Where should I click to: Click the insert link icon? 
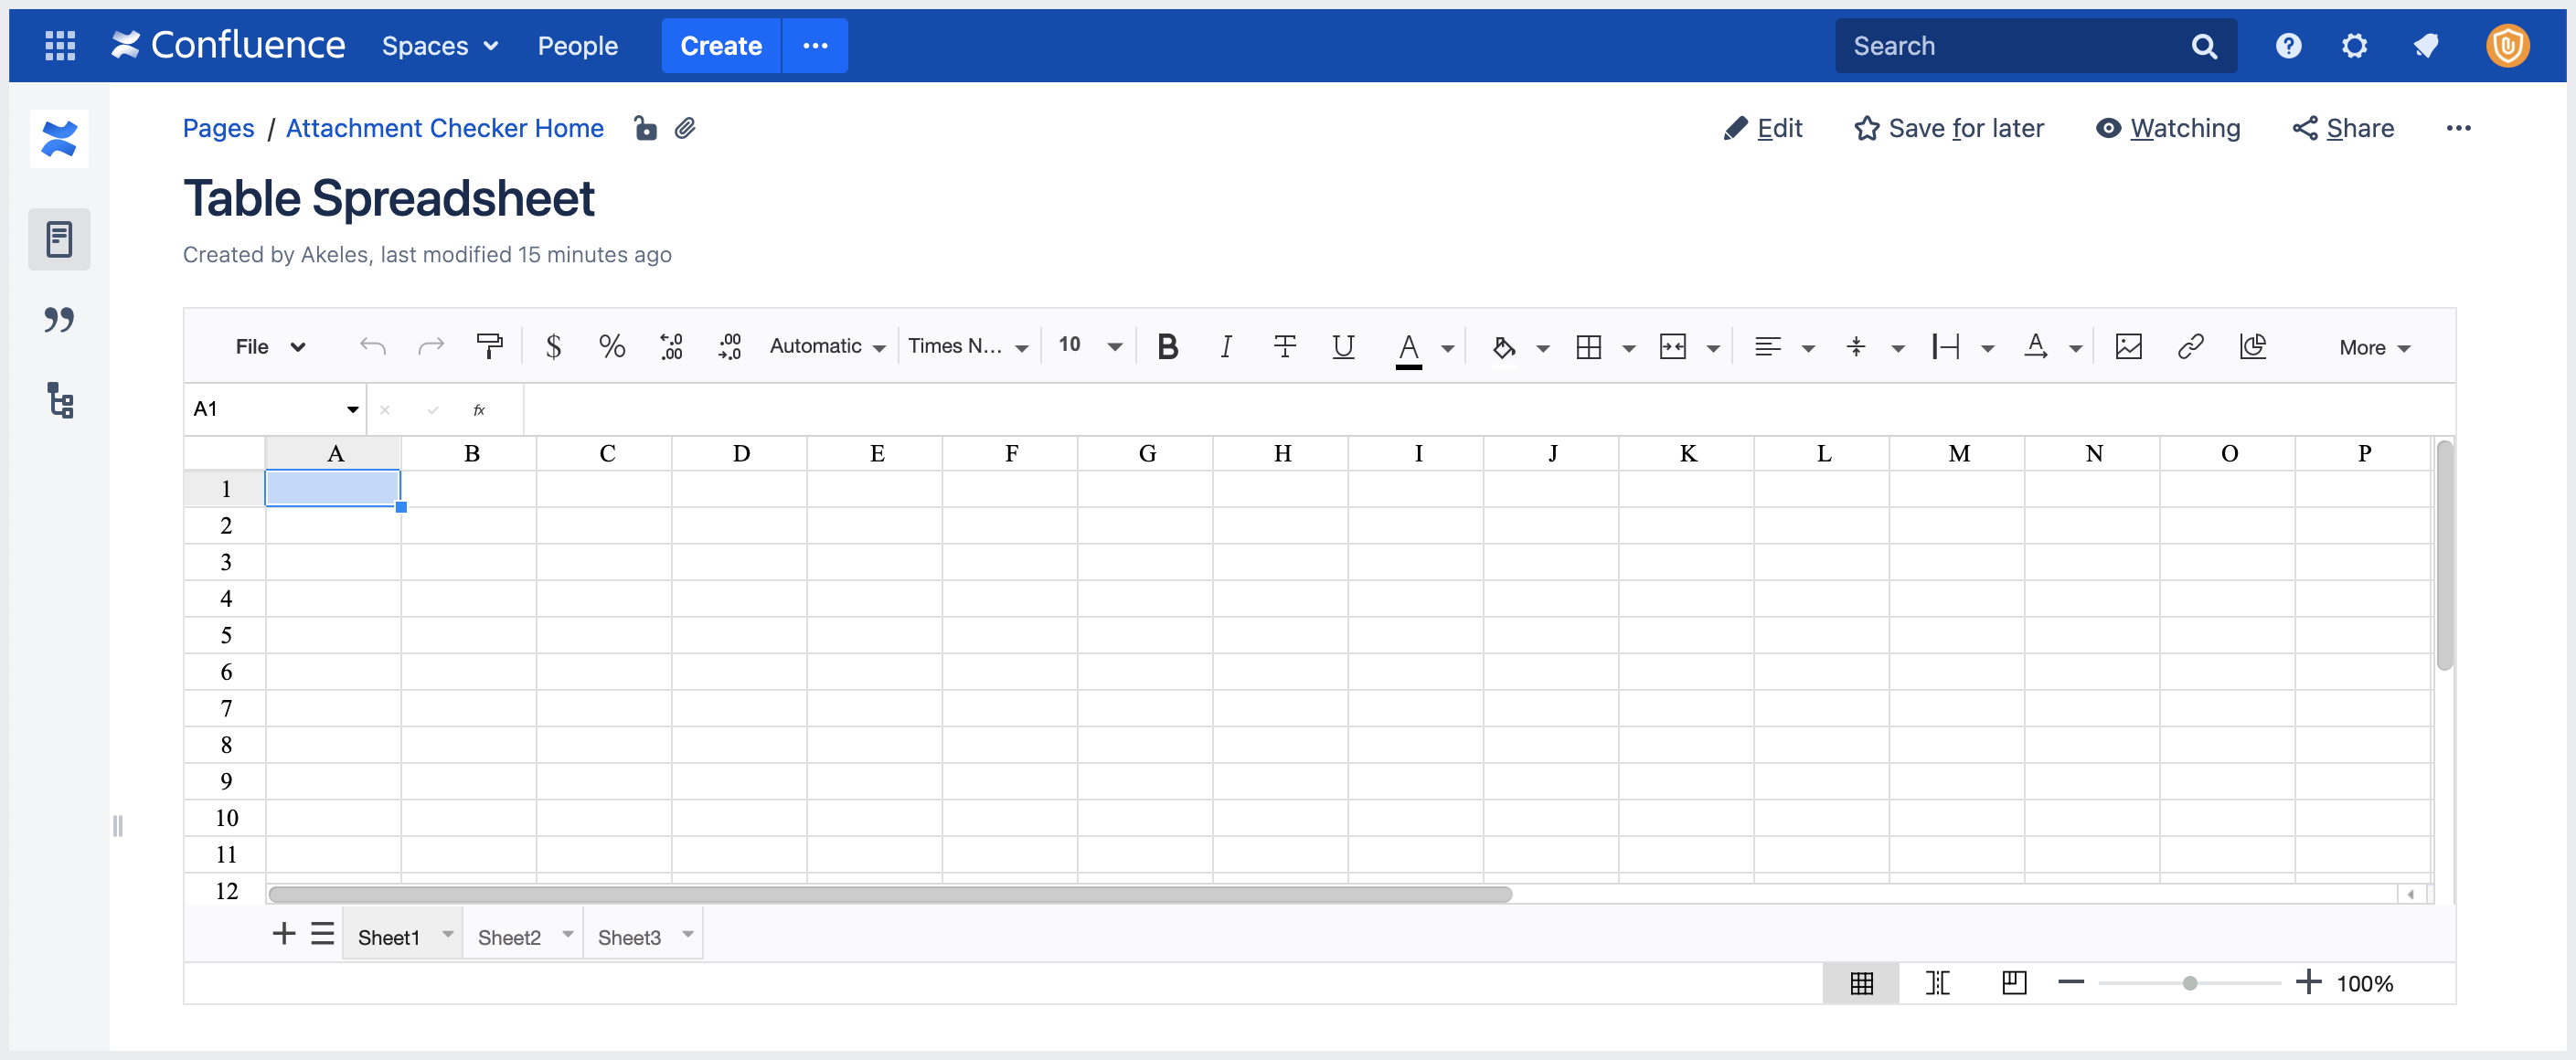2191,346
